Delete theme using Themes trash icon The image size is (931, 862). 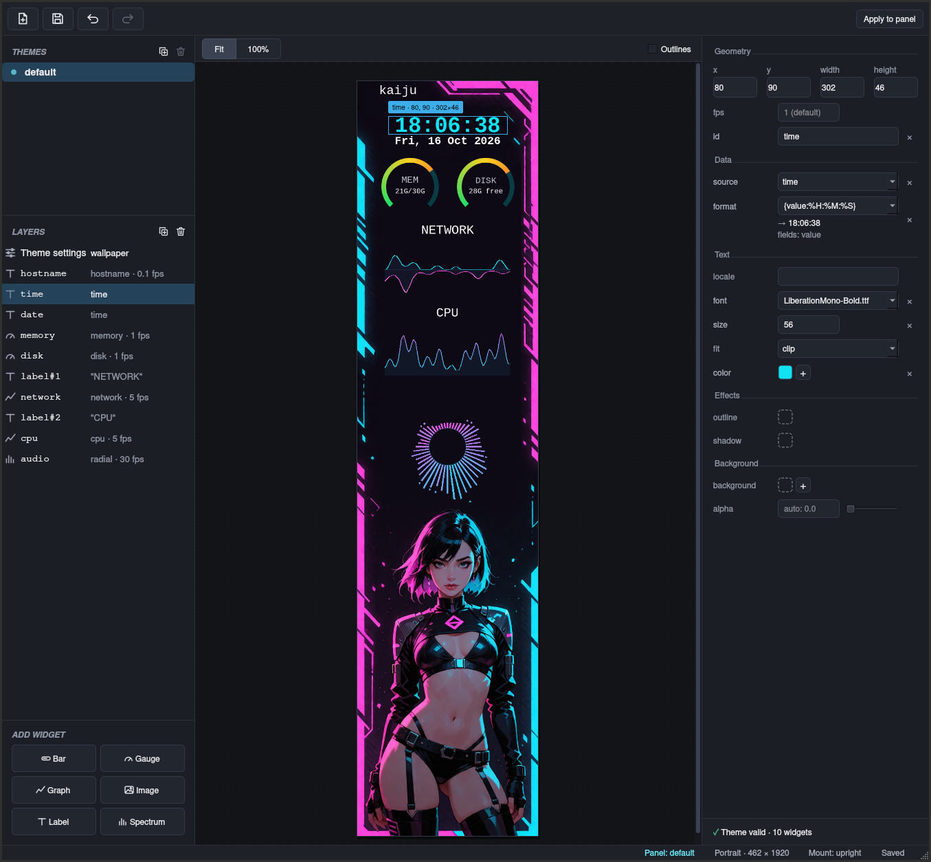click(181, 52)
